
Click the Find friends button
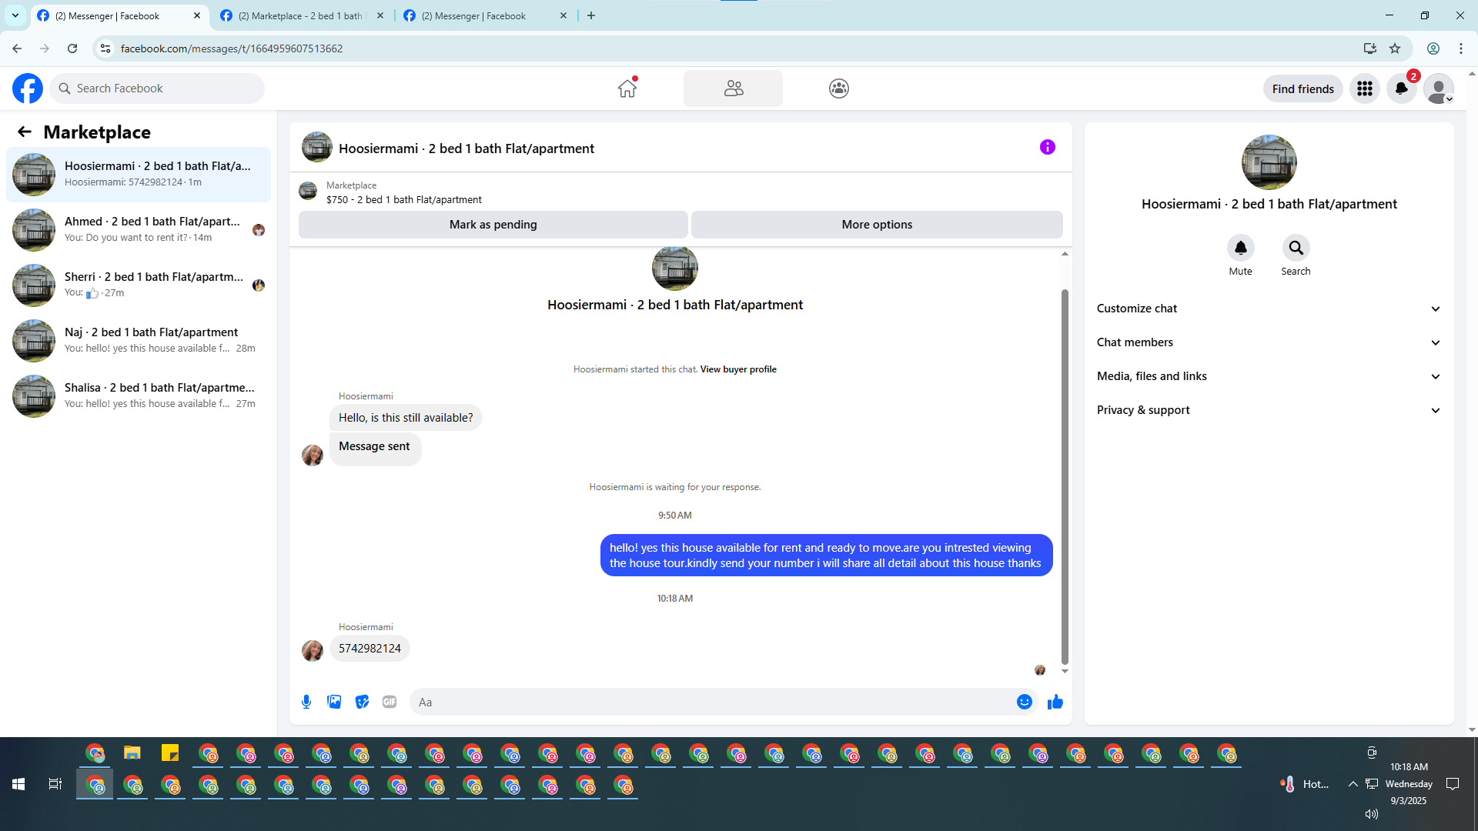coord(1303,88)
